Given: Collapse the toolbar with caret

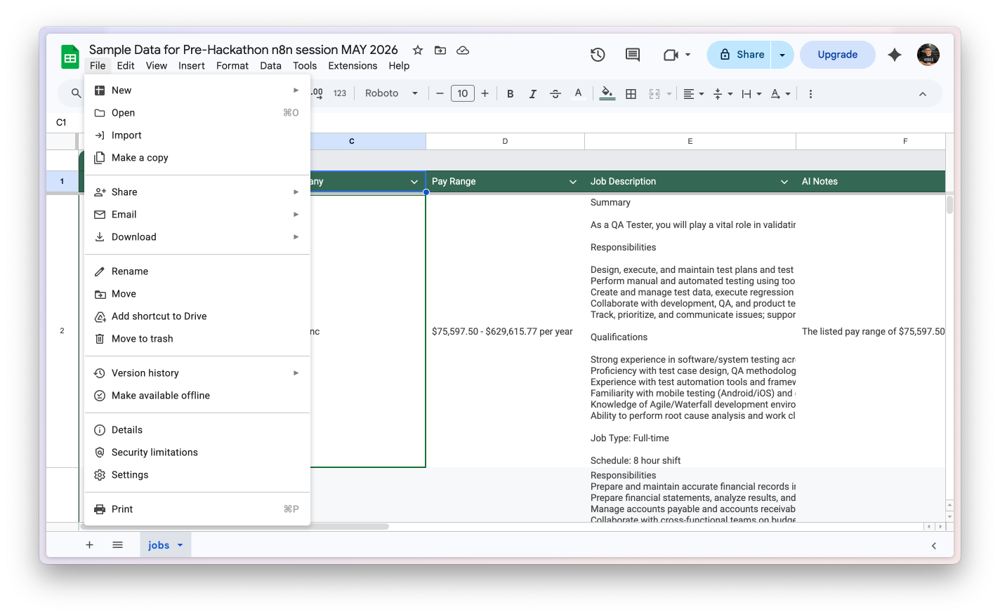Looking at the screenshot, I should [x=923, y=94].
